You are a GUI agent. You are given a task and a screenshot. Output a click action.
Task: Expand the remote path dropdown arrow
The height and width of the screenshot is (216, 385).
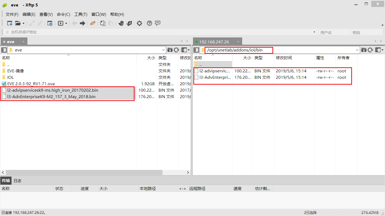coord(357,50)
